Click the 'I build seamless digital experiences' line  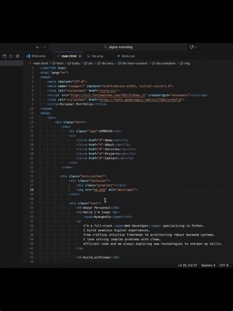point(116,230)
